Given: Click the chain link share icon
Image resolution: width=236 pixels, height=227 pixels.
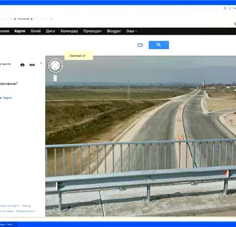Looking at the screenshot, I should (x=32, y=65).
